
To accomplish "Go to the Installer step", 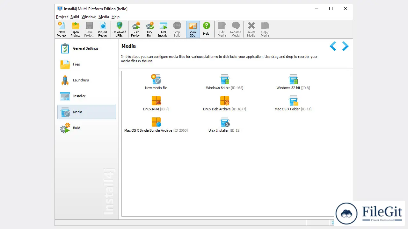I will [x=87, y=96].
